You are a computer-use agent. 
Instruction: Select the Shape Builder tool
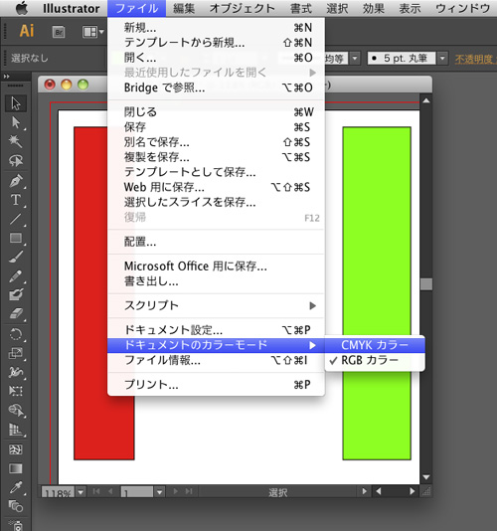tap(16, 411)
